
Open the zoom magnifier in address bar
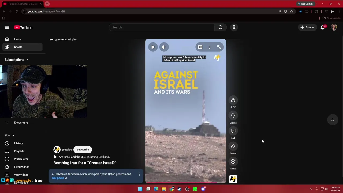point(280,12)
